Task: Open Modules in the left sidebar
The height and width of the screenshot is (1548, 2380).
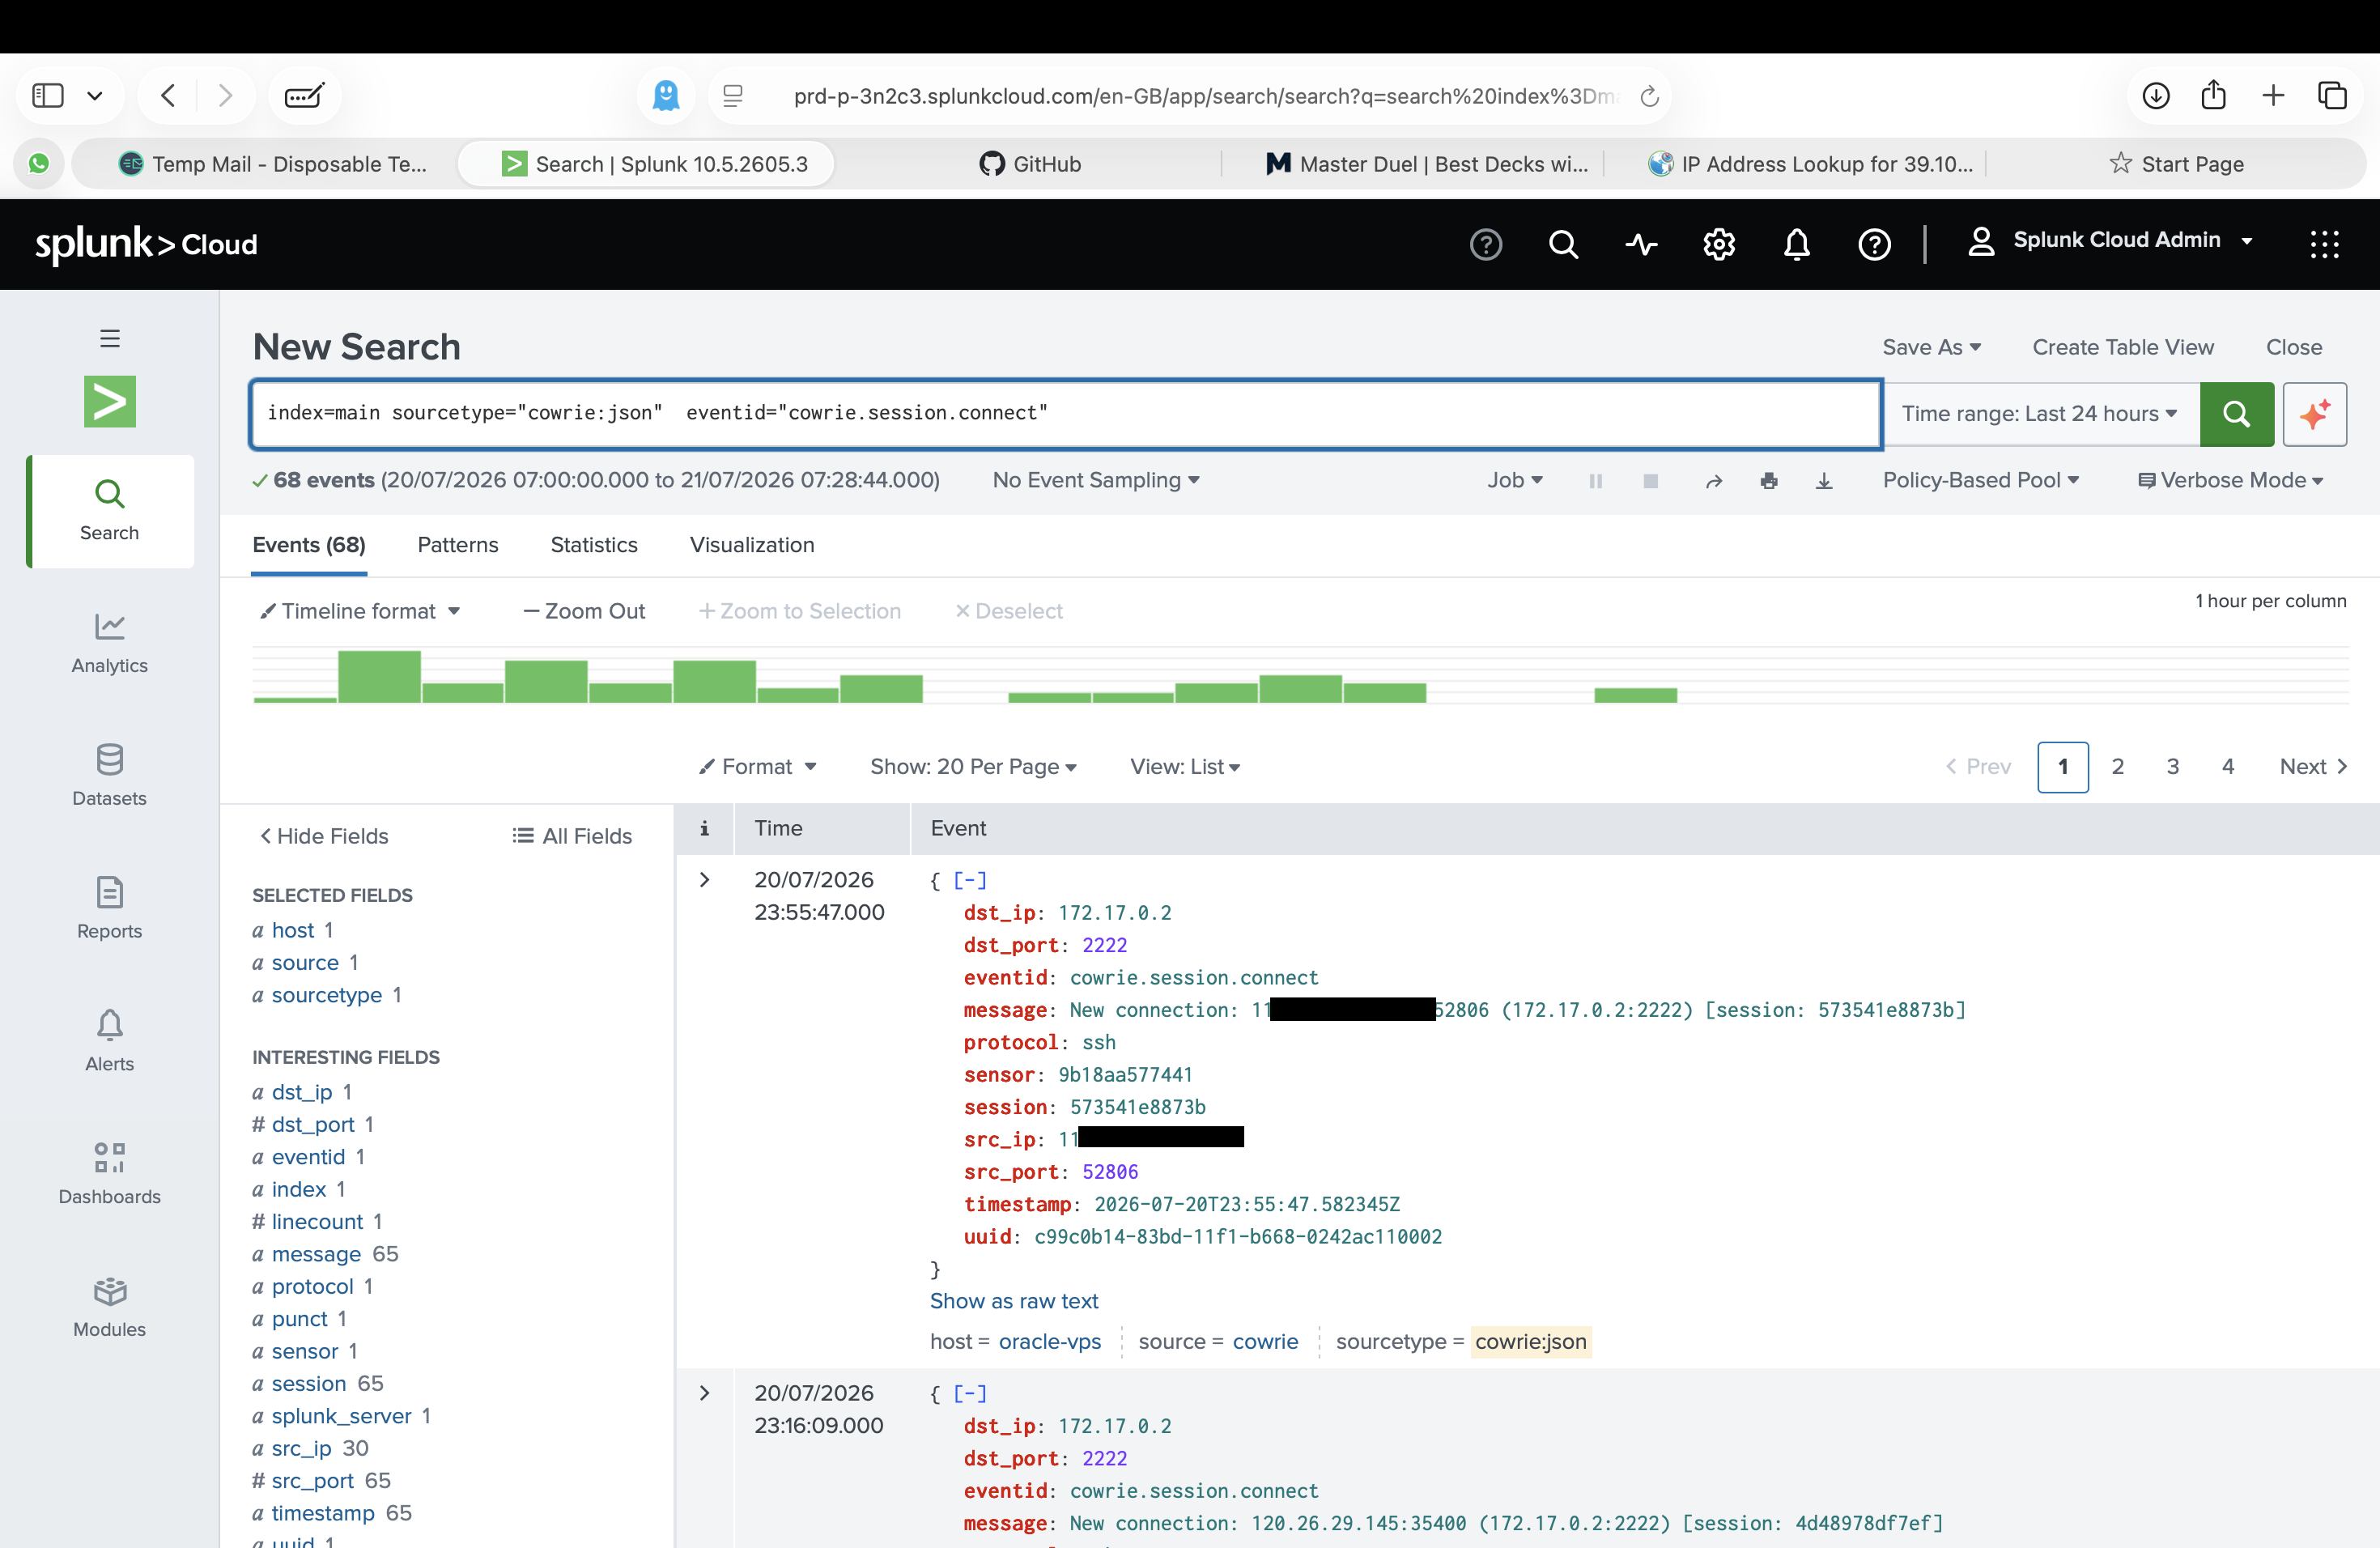Action: pos(109,1308)
